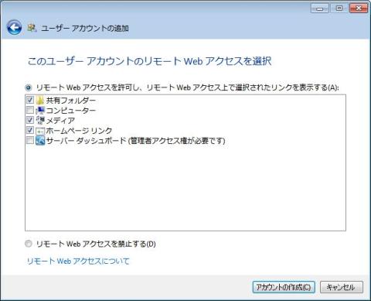Select サーバー ダッシュボード (管理者アクセス権が必要です) label

pos(135,141)
